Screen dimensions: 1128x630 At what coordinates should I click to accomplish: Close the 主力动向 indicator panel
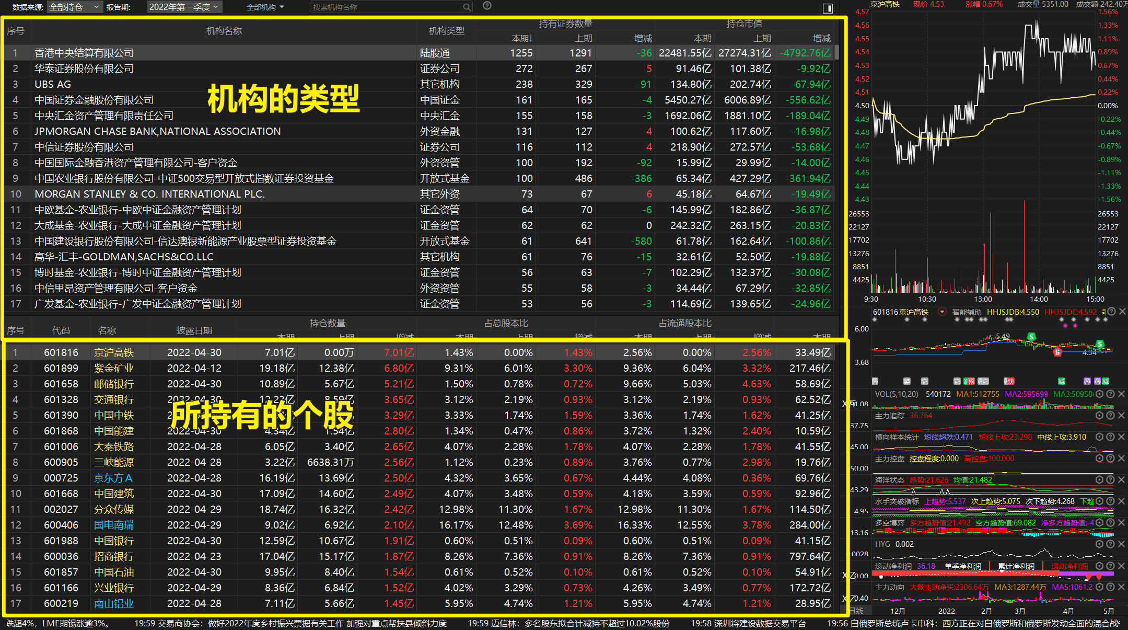click(1121, 587)
